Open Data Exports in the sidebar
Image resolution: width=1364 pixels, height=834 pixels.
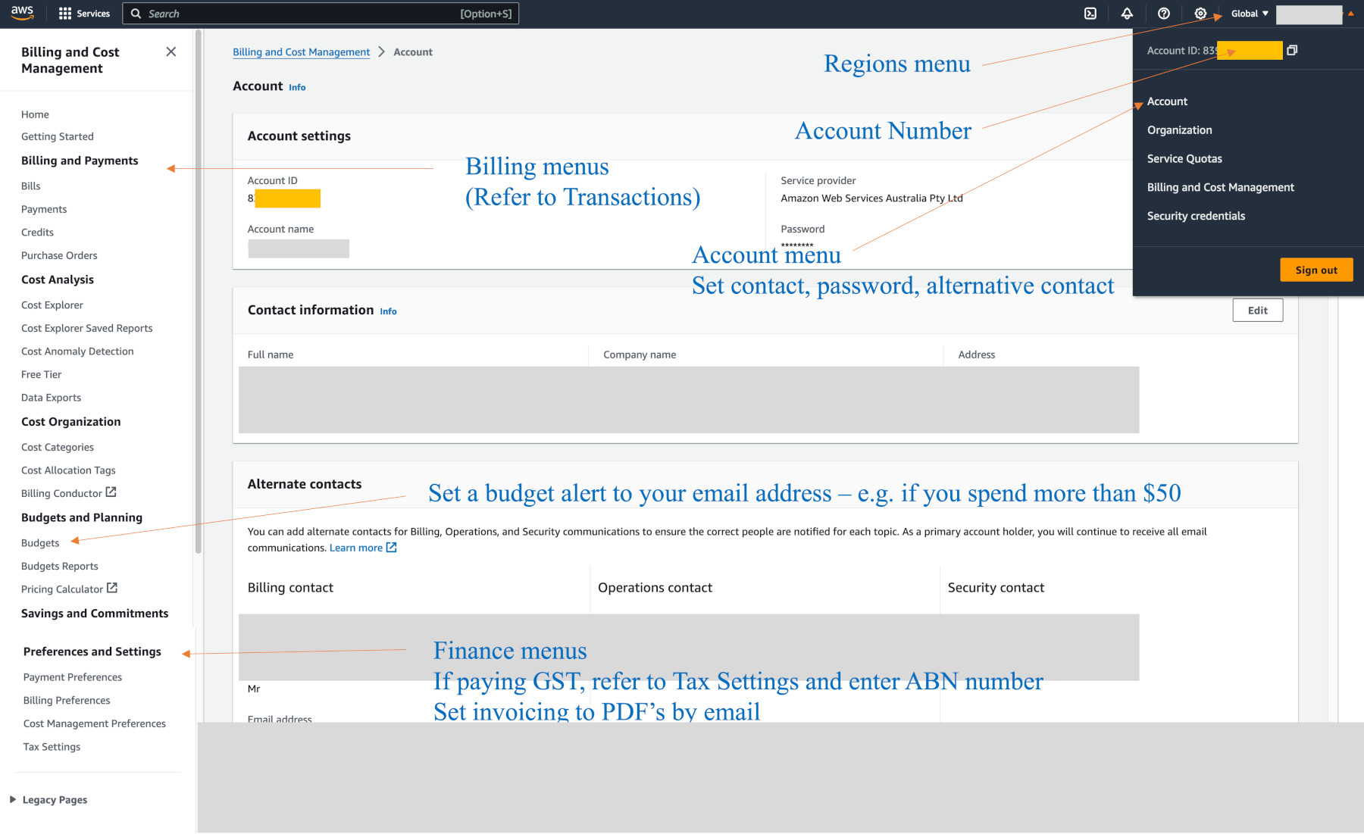tap(51, 398)
